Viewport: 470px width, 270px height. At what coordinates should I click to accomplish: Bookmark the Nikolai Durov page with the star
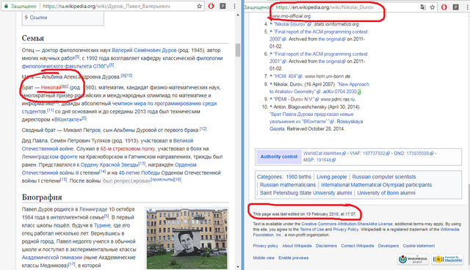pyautogui.click(x=433, y=7)
